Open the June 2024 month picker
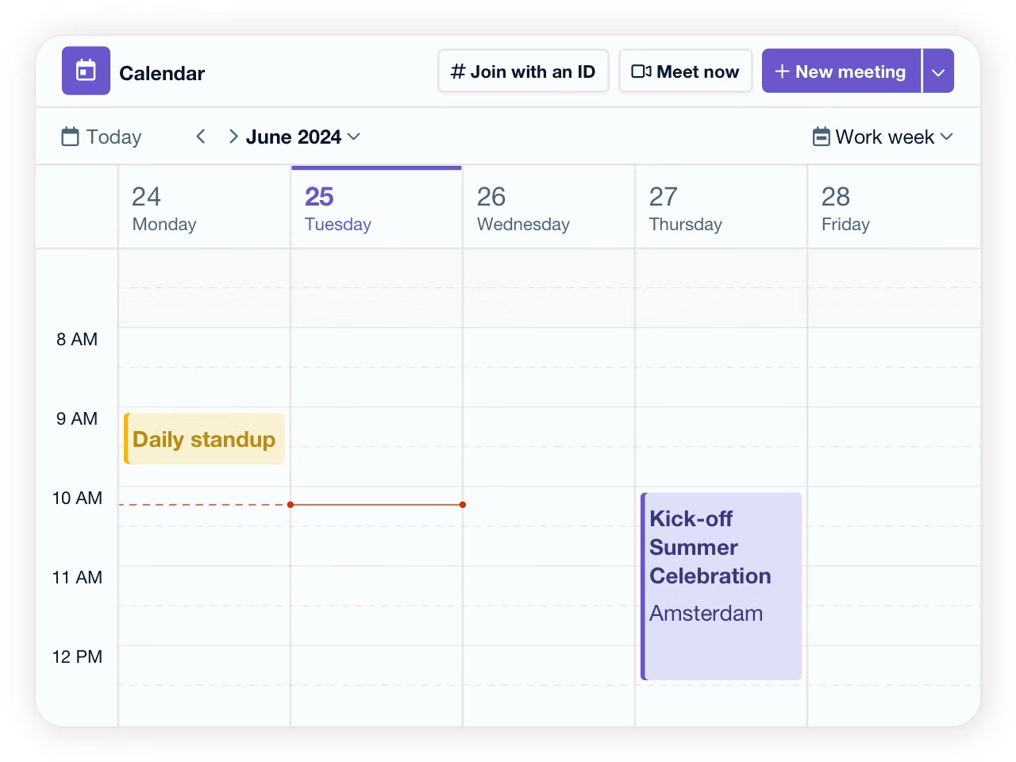 click(x=303, y=137)
